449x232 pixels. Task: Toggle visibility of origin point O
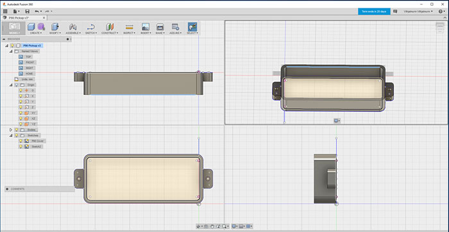pyautogui.click(x=21, y=90)
